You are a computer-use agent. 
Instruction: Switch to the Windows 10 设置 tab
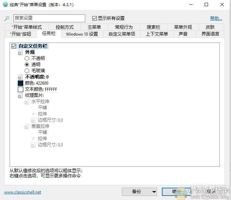click(x=82, y=34)
